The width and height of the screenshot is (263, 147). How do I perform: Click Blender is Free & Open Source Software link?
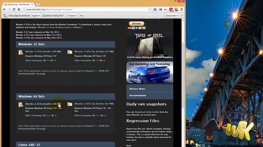tap(60, 27)
